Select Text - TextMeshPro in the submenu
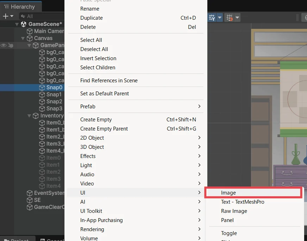307x241 pixels. pos(243,202)
